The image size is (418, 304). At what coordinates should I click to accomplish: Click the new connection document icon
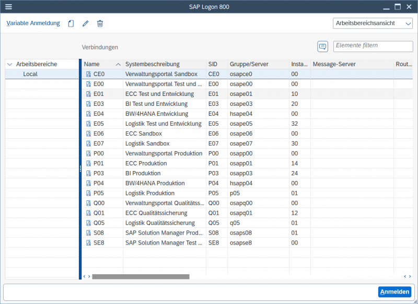point(71,23)
